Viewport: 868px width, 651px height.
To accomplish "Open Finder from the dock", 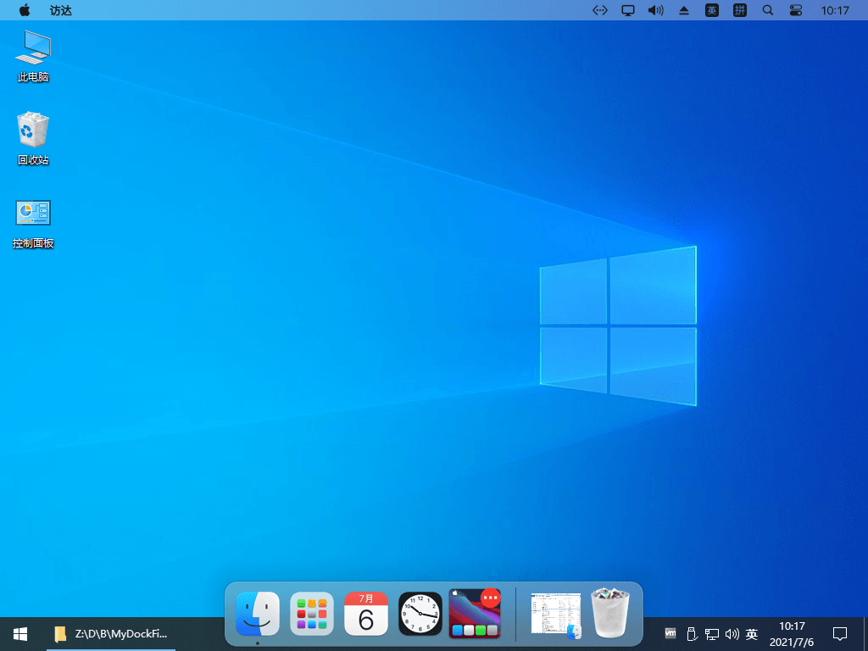I will pyautogui.click(x=258, y=614).
